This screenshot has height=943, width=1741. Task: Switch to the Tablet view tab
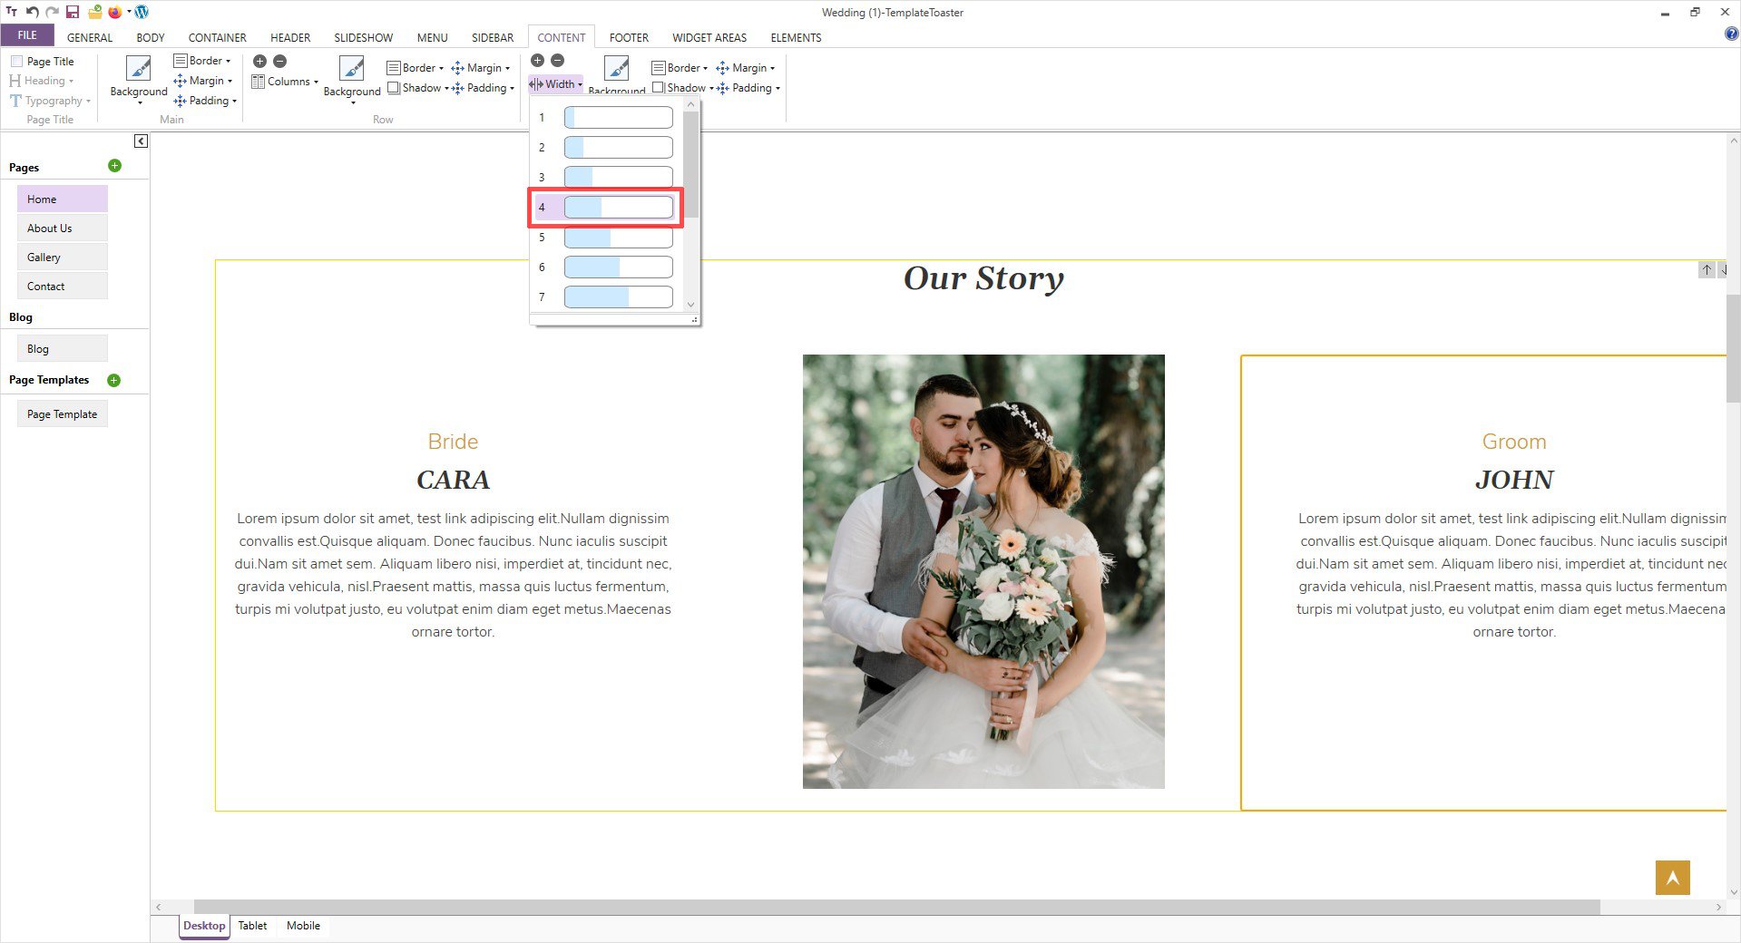coord(252,926)
